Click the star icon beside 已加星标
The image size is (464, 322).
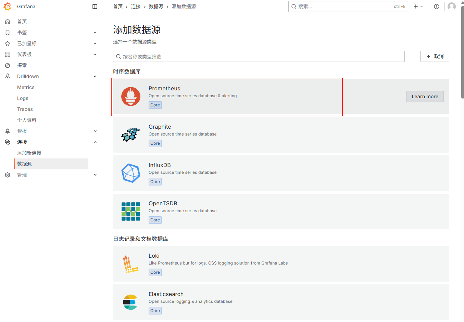tap(8, 43)
